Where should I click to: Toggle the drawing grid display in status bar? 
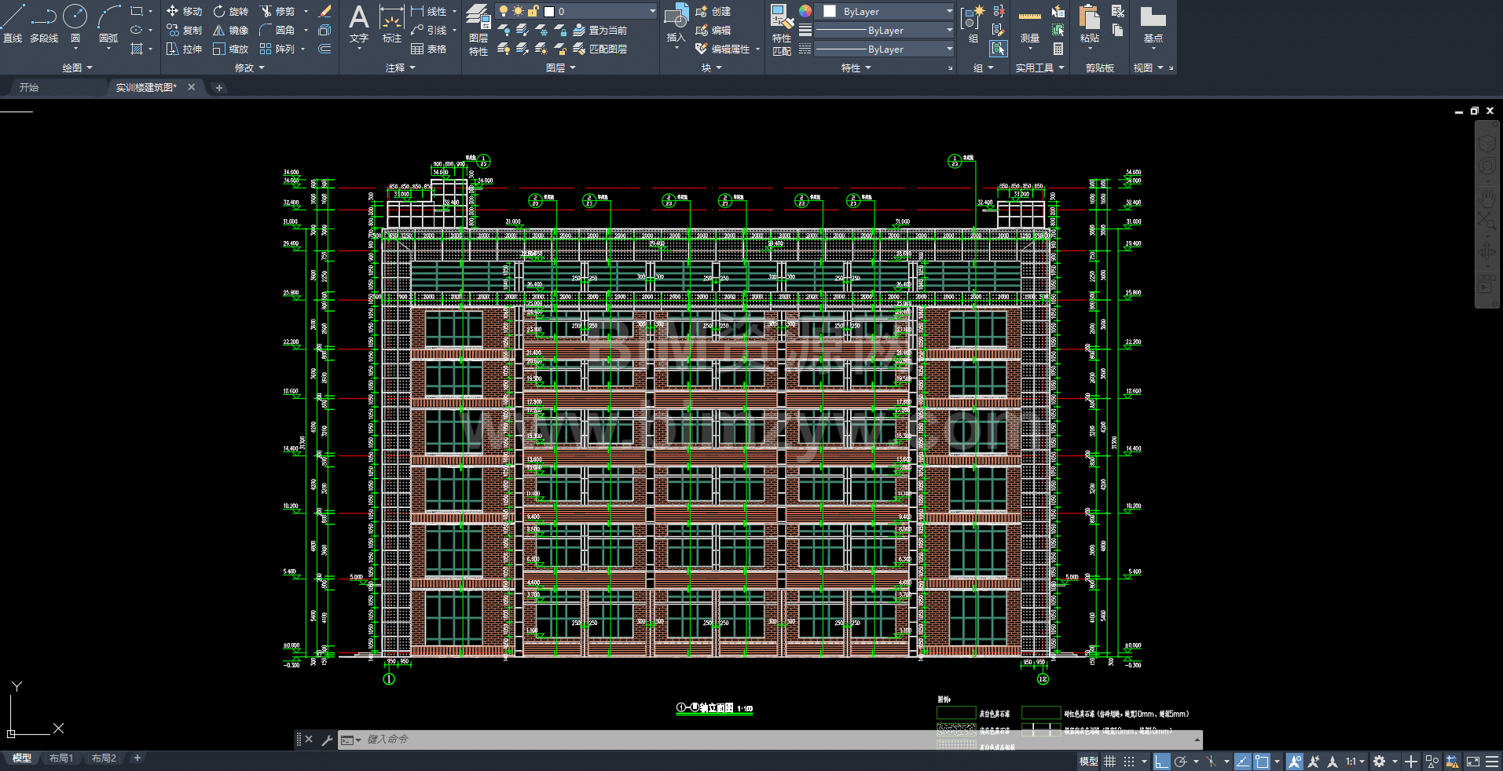[x=1109, y=761]
